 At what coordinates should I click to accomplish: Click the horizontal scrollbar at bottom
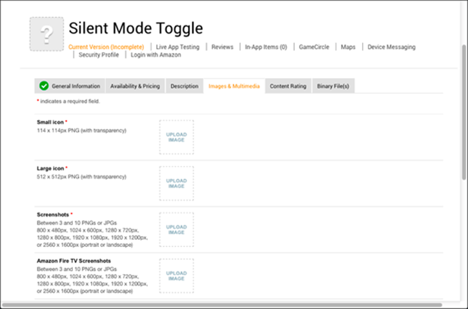[222, 305]
